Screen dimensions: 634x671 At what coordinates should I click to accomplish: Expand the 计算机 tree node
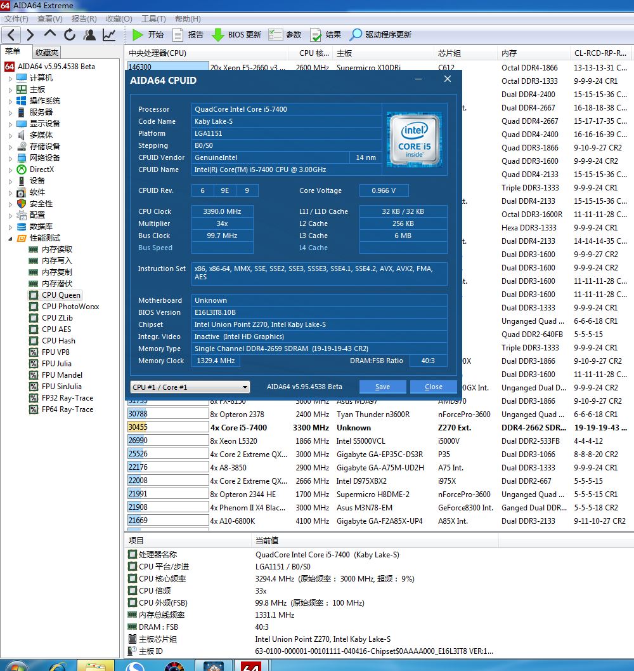click(10, 78)
